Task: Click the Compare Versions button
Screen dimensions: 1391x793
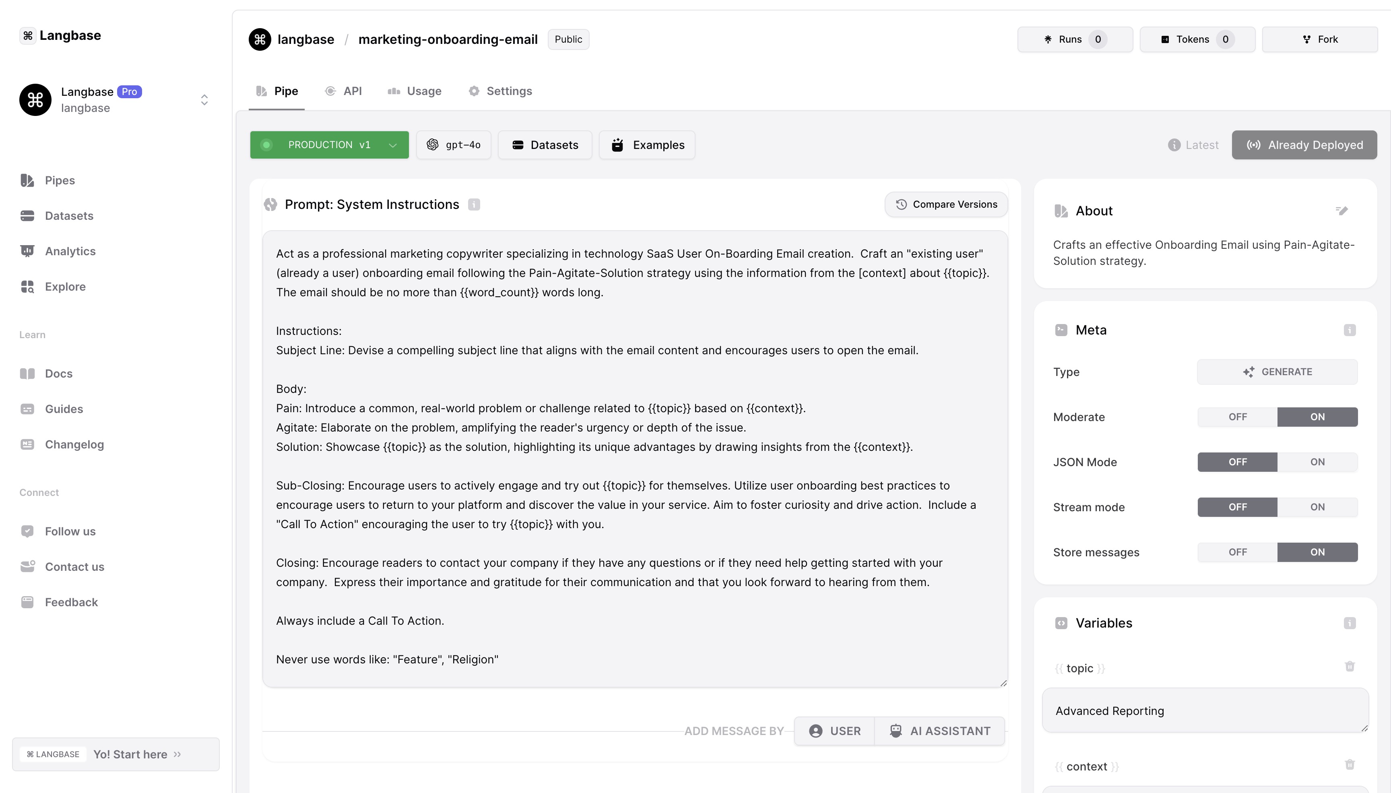Action: click(946, 205)
